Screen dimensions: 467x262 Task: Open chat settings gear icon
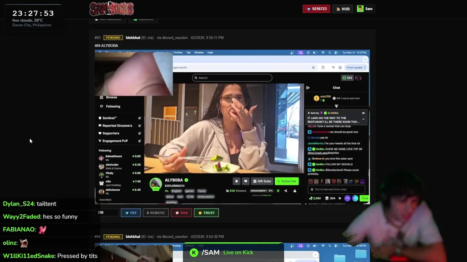pyautogui.click(x=340, y=198)
